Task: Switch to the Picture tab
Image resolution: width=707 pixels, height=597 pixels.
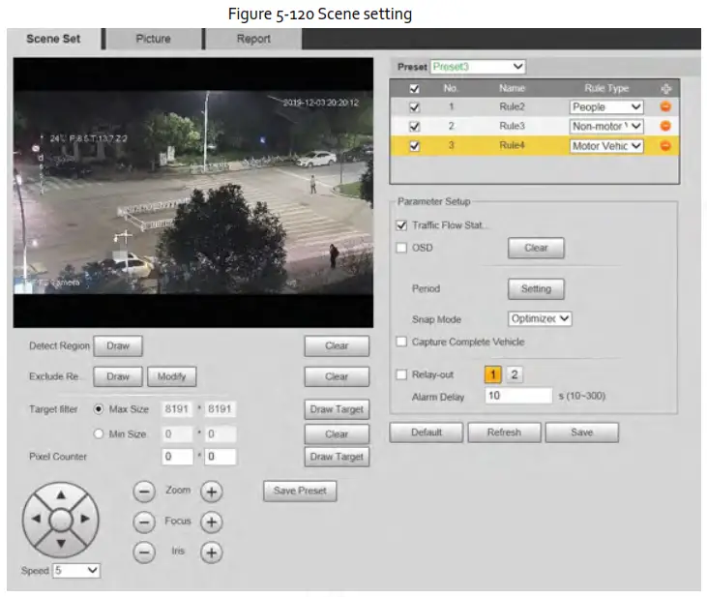Action: tap(154, 39)
